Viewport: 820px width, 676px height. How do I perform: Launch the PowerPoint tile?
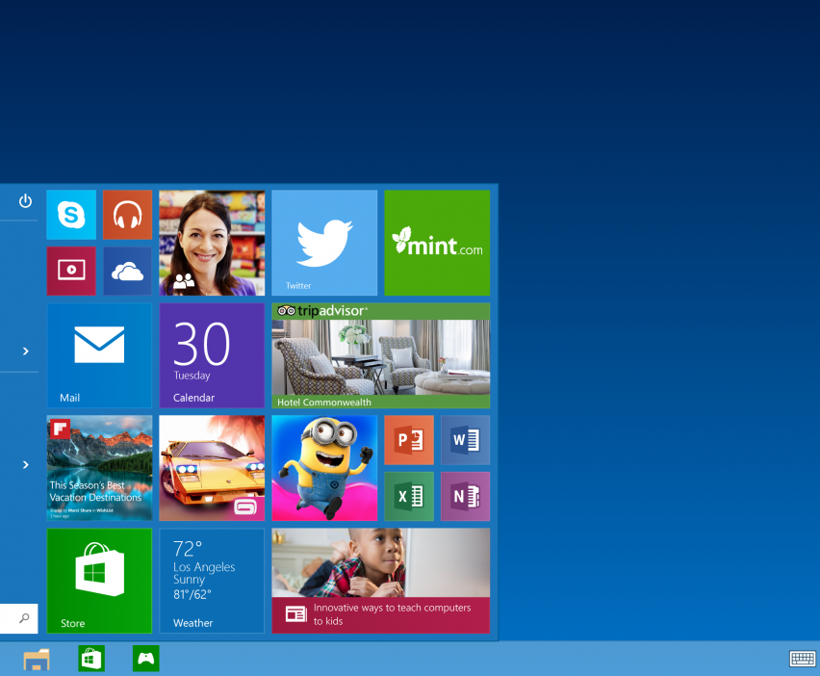(409, 440)
